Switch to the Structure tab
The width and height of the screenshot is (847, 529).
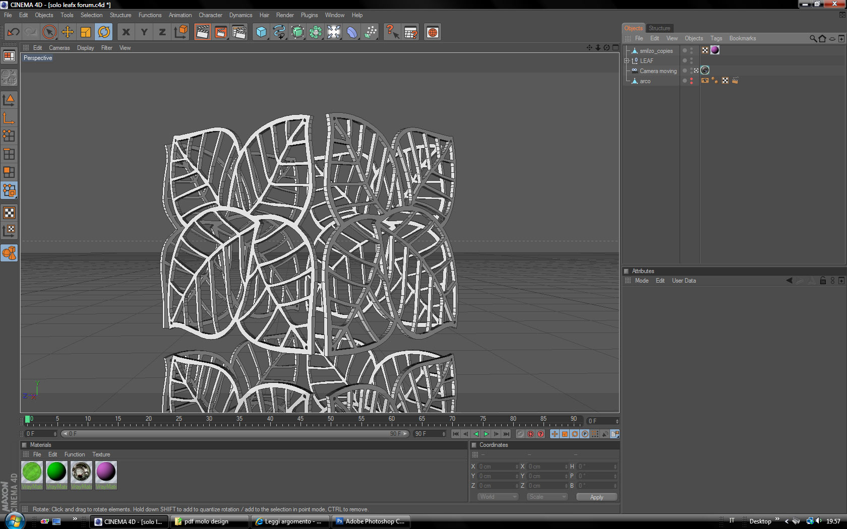[x=659, y=28]
